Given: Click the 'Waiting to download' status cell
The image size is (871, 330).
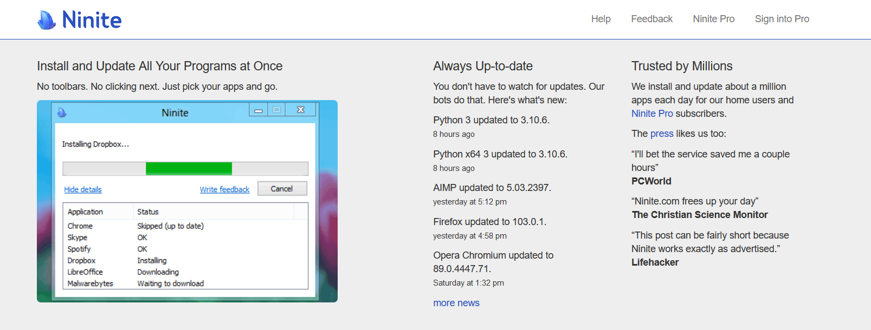Looking at the screenshot, I should click(x=171, y=283).
